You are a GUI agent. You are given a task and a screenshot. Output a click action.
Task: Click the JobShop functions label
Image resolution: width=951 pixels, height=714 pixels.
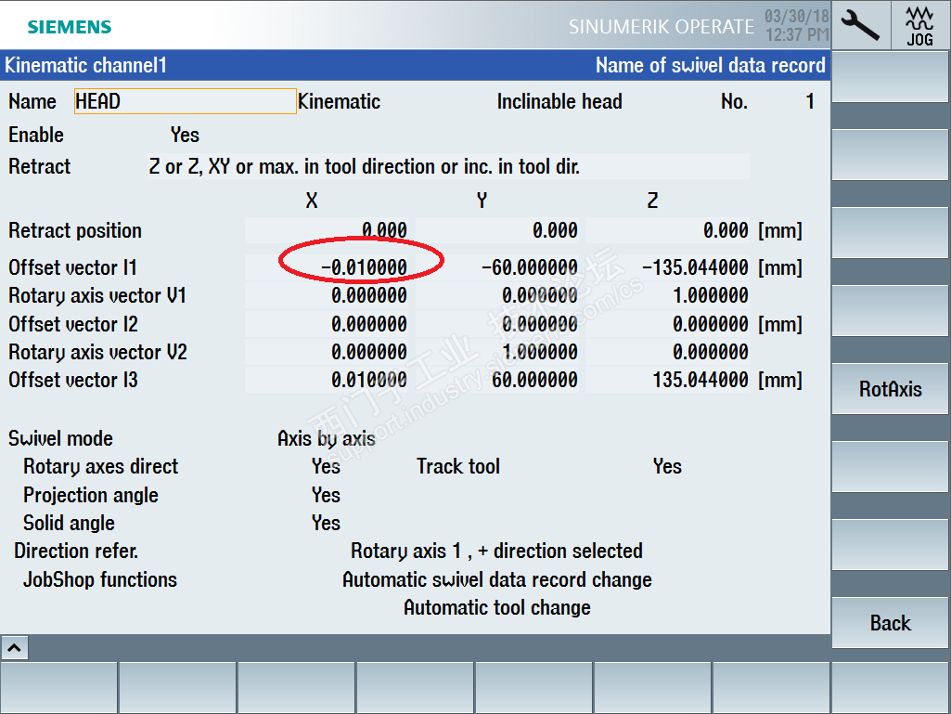100,579
